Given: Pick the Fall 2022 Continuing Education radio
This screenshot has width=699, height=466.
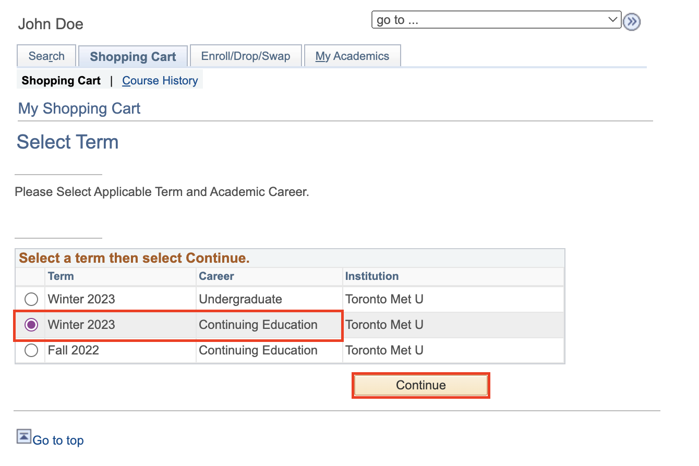Looking at the screenshot, I should (31, 350).
